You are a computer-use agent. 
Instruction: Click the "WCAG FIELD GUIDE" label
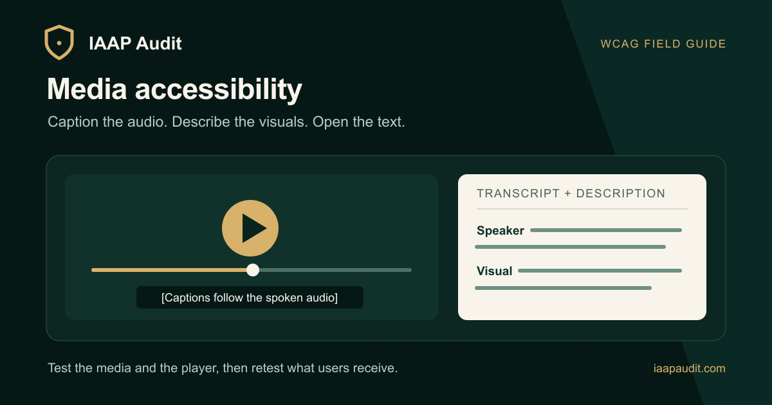pos(663,44)
